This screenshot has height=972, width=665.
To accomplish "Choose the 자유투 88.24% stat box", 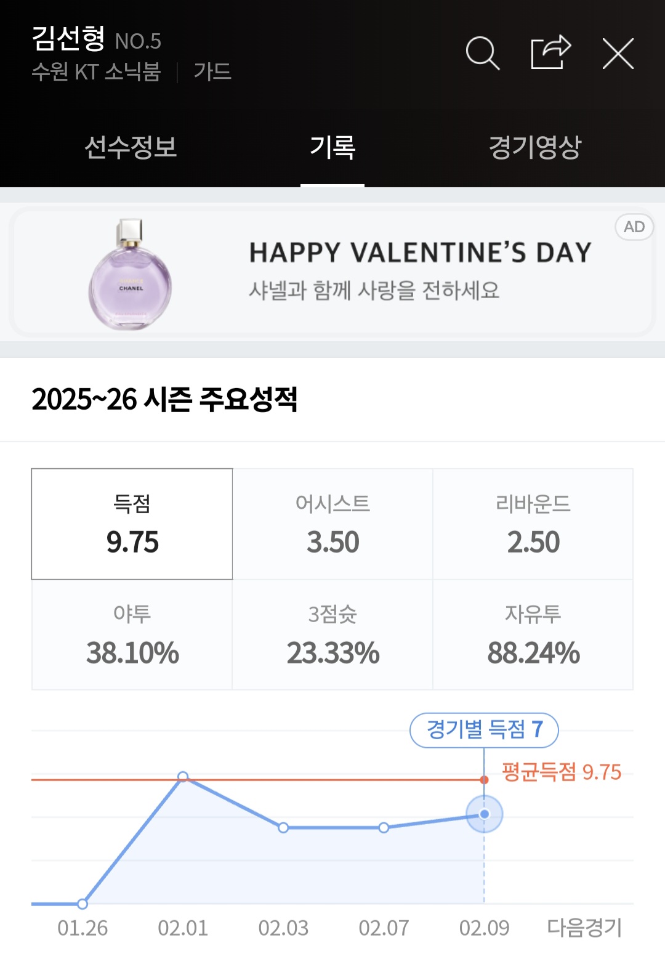I will point(533,634).
